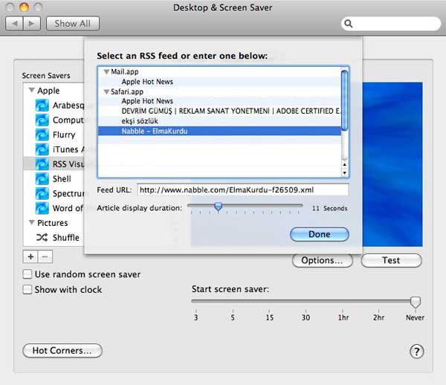
Task: Click the Shuffle label under Pictures
Action: point(66,237)
